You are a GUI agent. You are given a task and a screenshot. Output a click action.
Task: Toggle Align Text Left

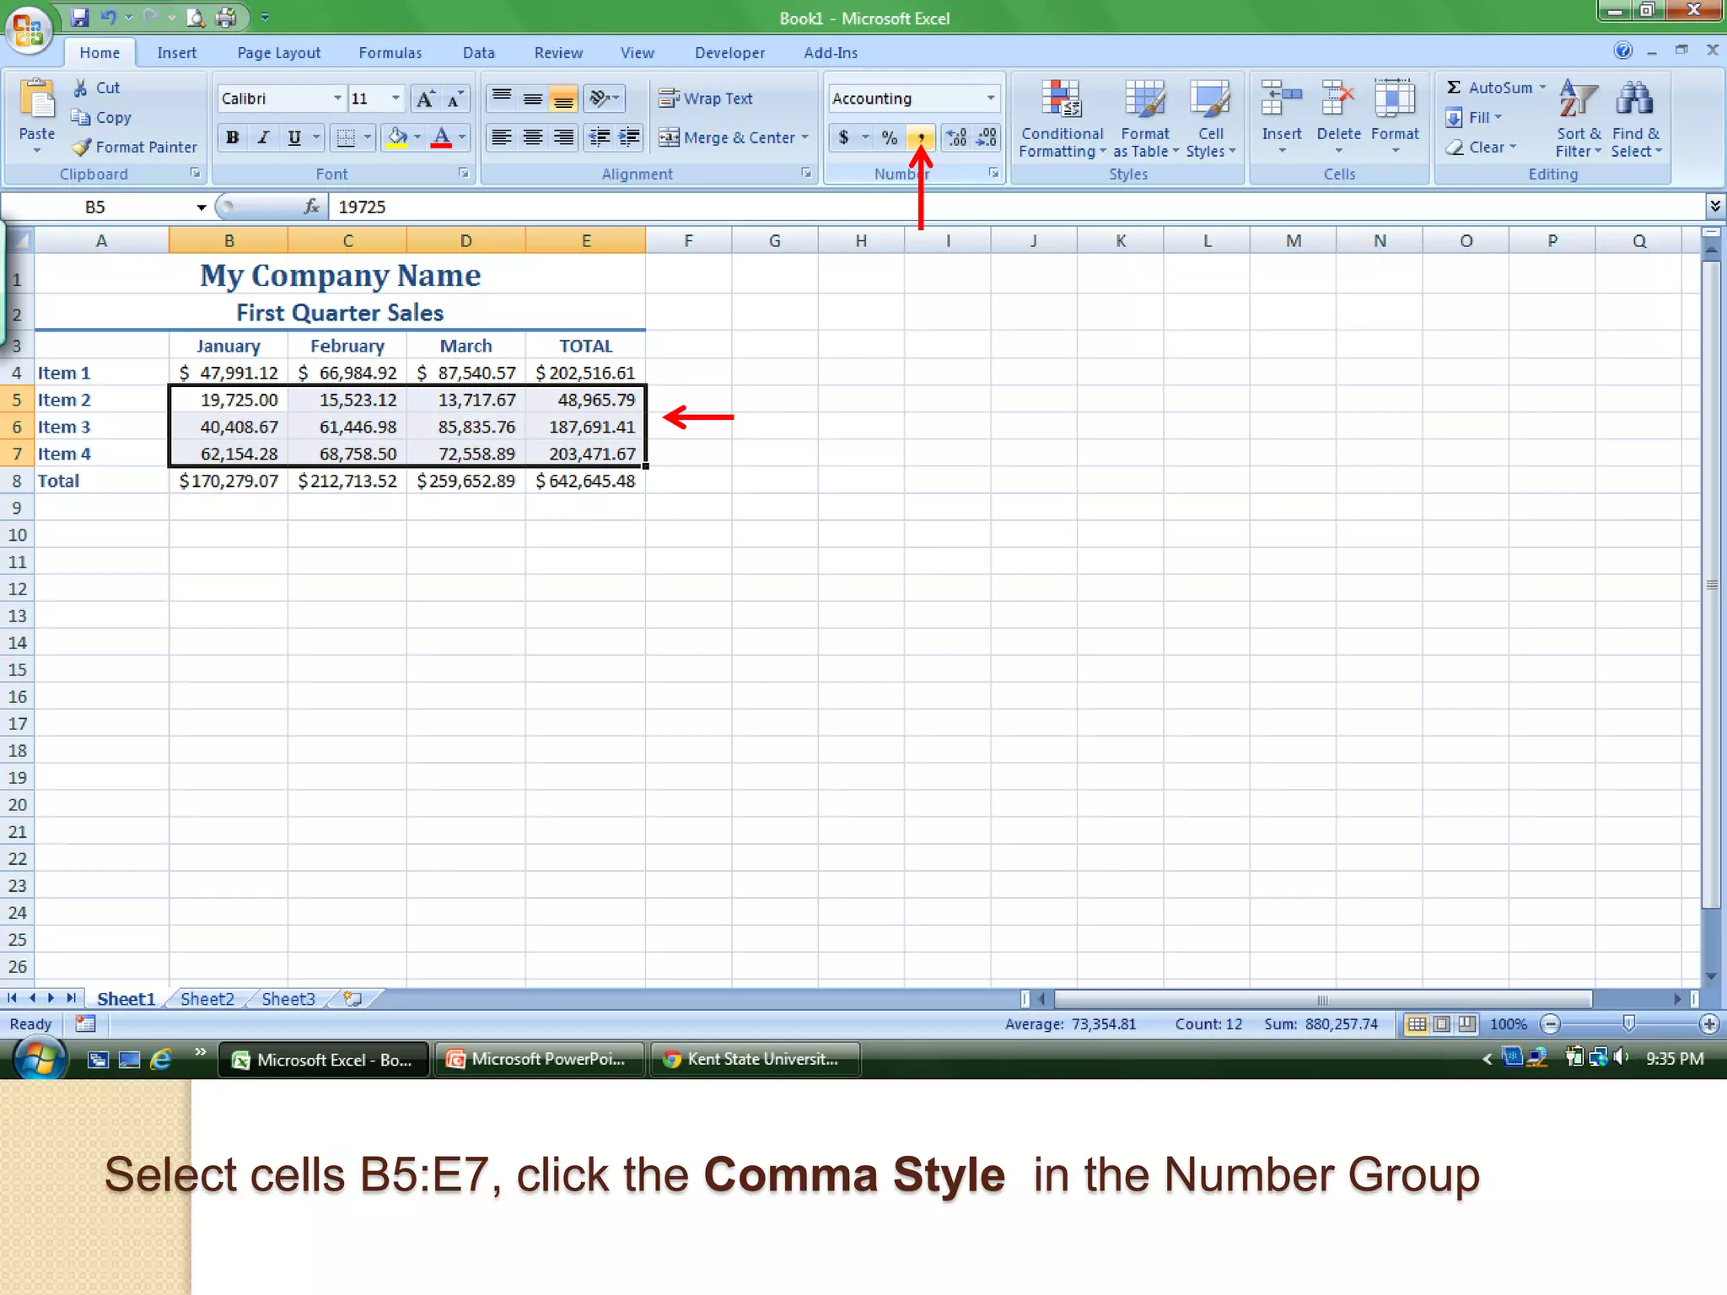502,137
